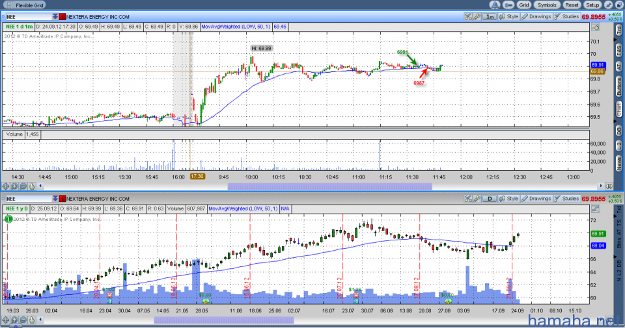The image size is (625, 328).
Task: Open the AT tab on upper right sidebar
Action: point(619,66)
